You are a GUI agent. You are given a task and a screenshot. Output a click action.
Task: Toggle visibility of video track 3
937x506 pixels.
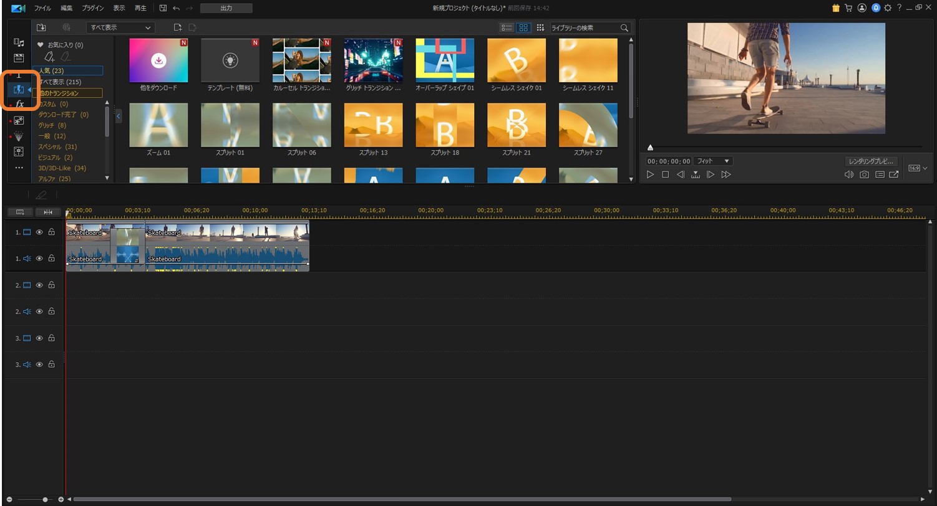[39, 338]
